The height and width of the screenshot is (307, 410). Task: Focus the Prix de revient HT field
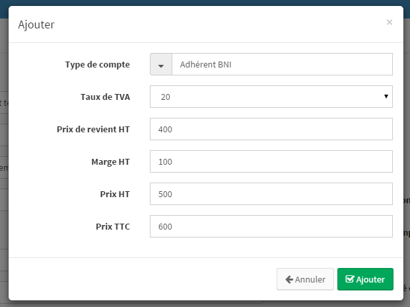point(271,129)
